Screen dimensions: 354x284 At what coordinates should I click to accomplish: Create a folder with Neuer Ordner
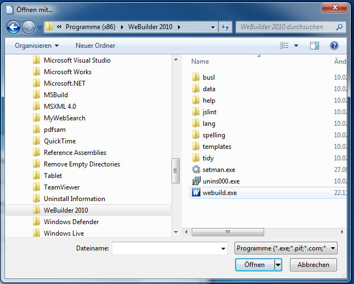coord(95,46)
